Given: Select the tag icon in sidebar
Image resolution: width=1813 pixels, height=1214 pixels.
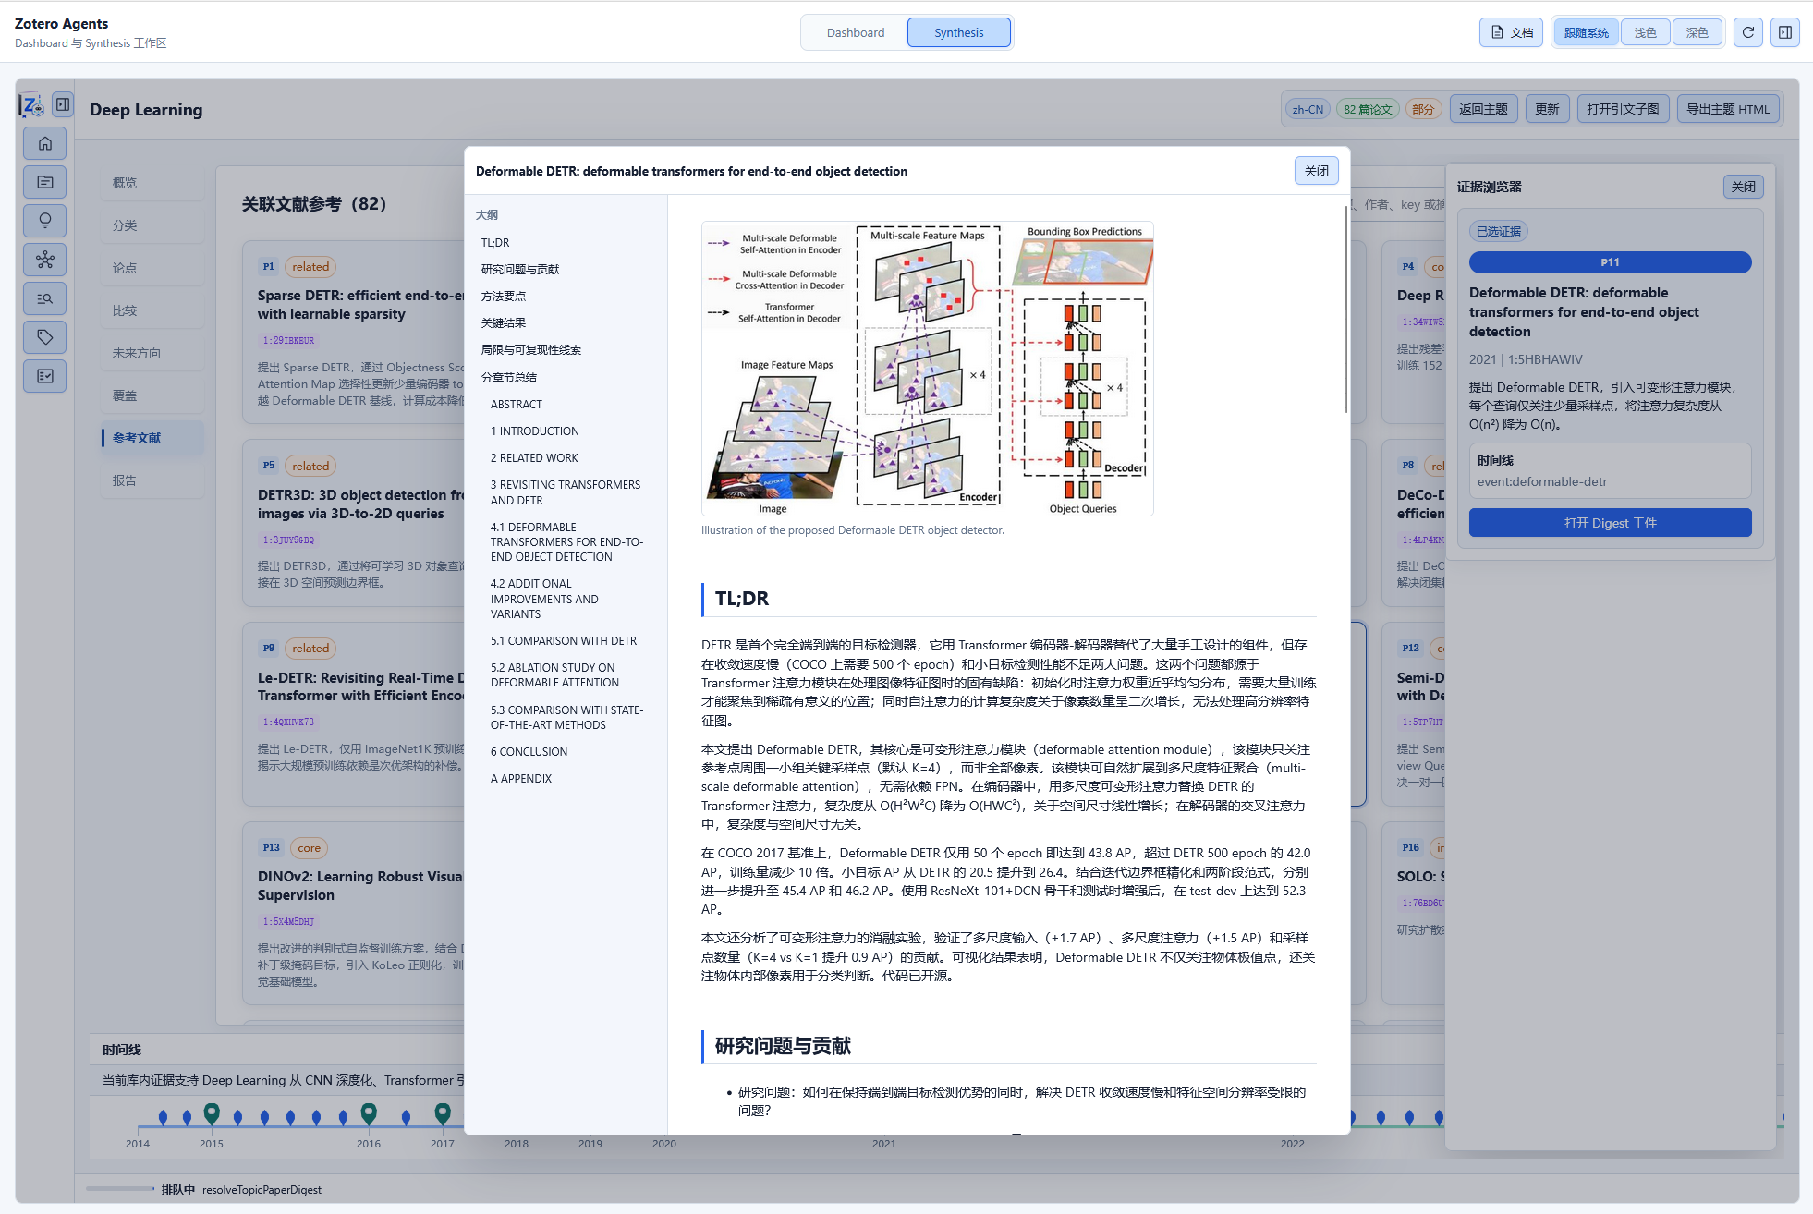Looking at the screenshot, I should pos(44,337).
